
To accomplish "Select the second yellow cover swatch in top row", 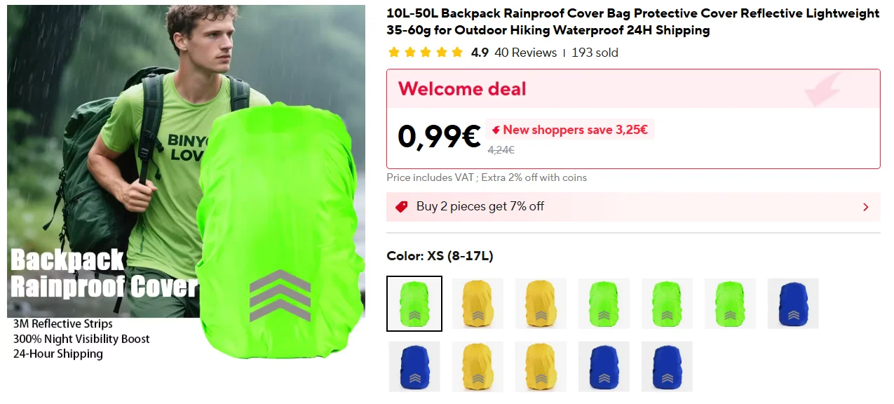I will click(541, 304).
